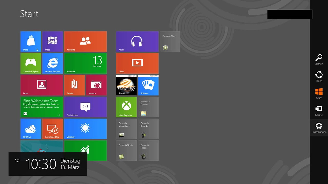
Task: Open the Kalender tile showing 13
Action: [x=85, y=63]
